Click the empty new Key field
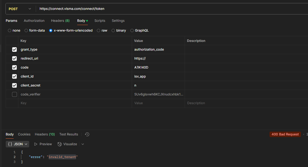The width and height of the screenshot is (308, 167). click(75, 103)
